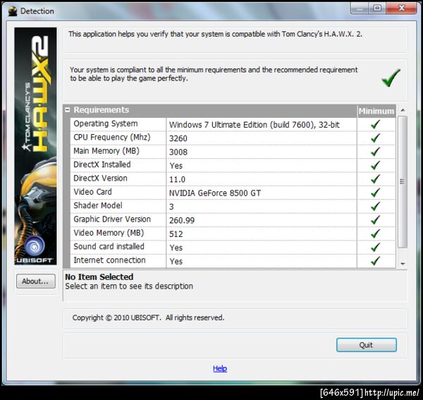
Task: Click the DirectX Version row checkmark
Action: [x=375, y=179]
